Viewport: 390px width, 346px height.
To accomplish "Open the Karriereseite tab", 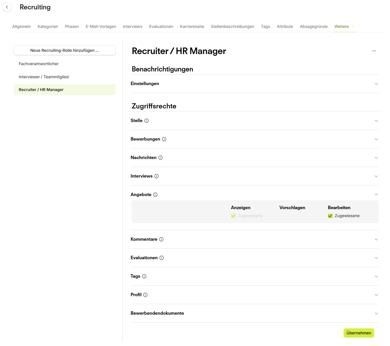I will 192,26.
